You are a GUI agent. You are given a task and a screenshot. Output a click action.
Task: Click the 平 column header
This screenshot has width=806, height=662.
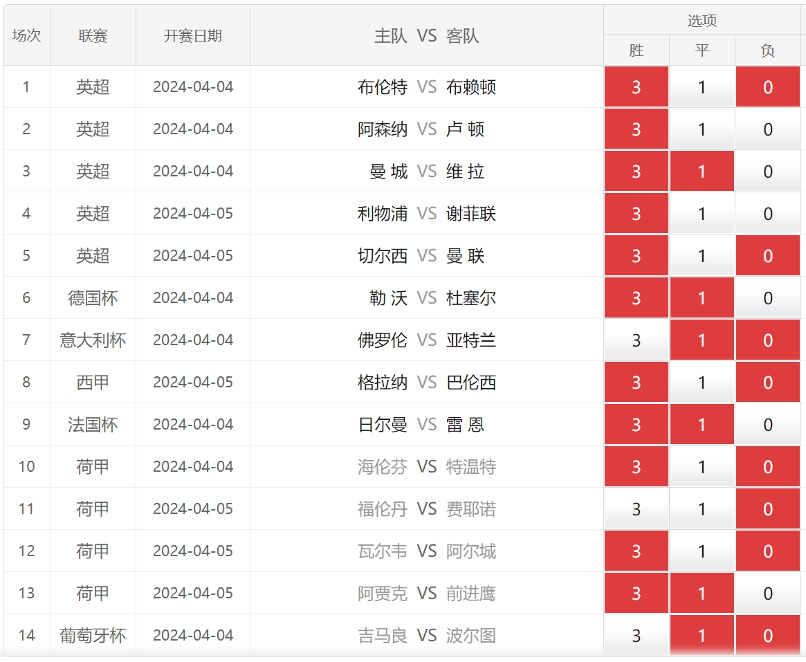point(702,50)
